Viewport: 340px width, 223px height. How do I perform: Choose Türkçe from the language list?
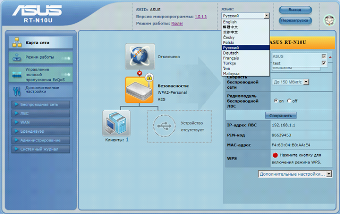pos(245,63)
